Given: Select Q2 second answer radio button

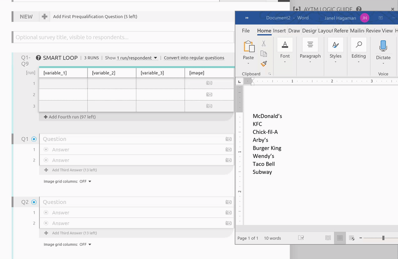Looking at the screenshot, I should (x=46, y=223).
